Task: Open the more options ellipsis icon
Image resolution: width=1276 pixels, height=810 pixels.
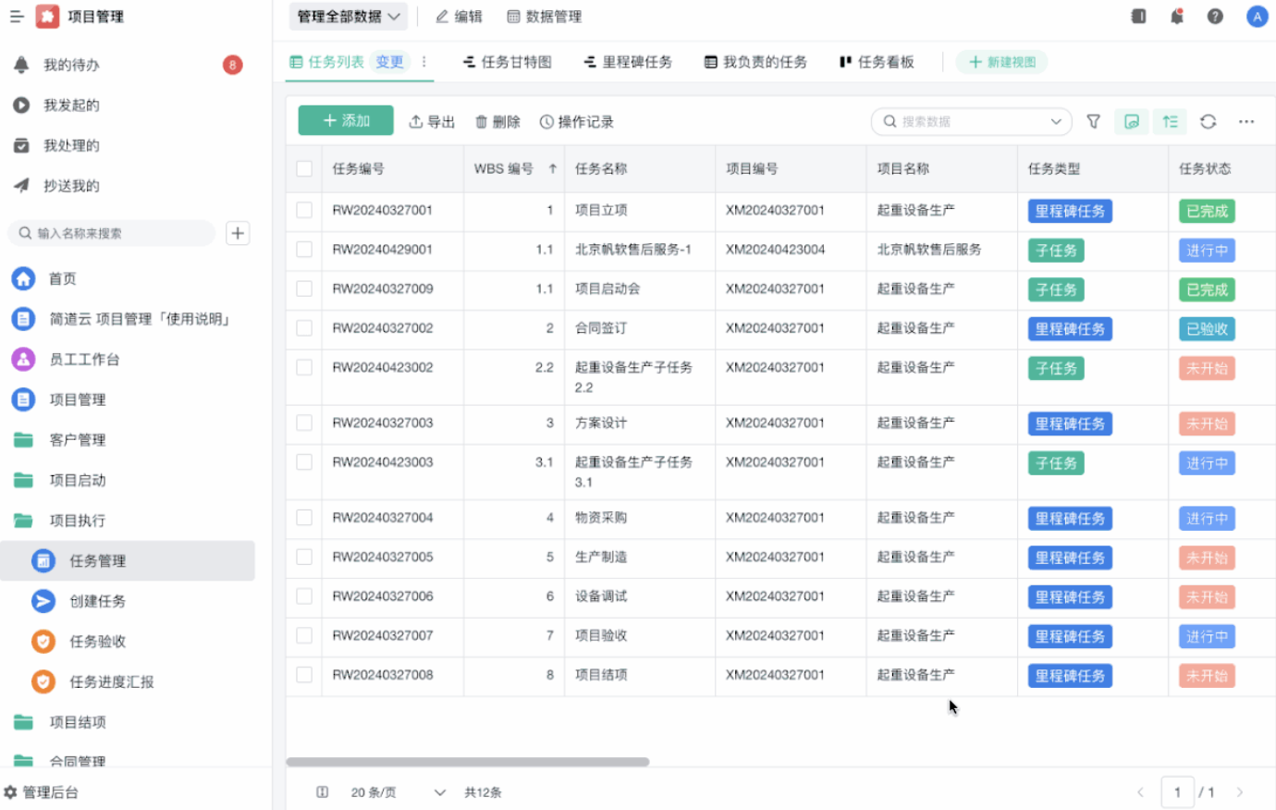Action: click(1246, 121)
